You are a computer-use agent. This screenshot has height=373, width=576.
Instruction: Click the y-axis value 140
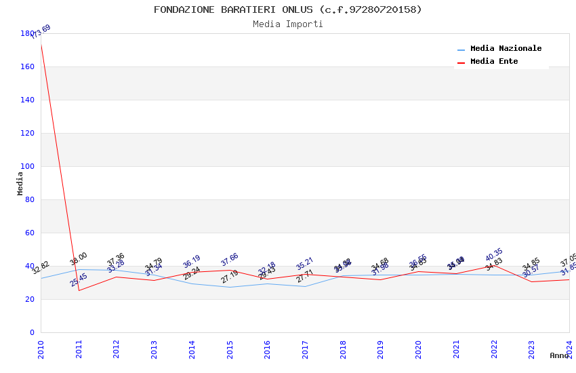(x=28, y=100)
